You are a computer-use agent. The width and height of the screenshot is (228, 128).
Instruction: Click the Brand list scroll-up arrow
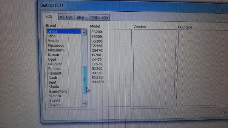(84, 32)
